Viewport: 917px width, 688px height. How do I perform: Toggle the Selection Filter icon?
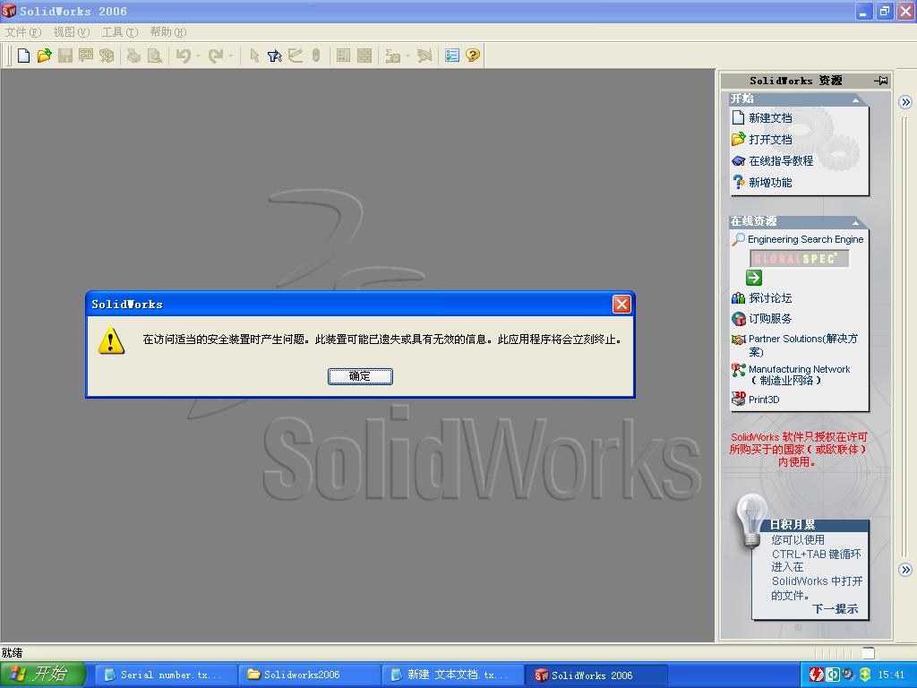274,56
